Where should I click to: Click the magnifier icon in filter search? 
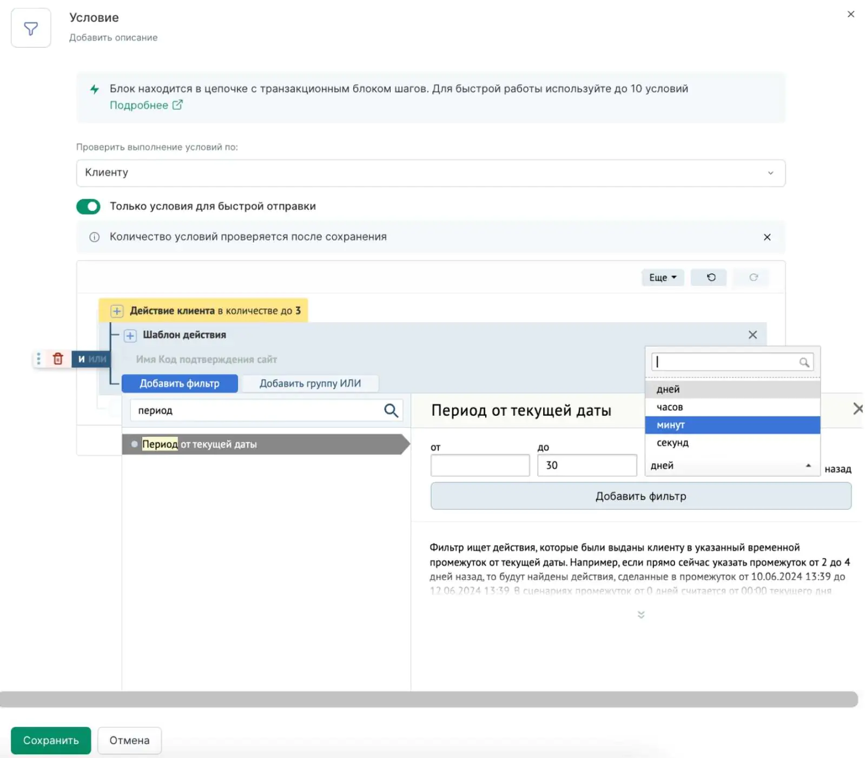pos(391,410)
